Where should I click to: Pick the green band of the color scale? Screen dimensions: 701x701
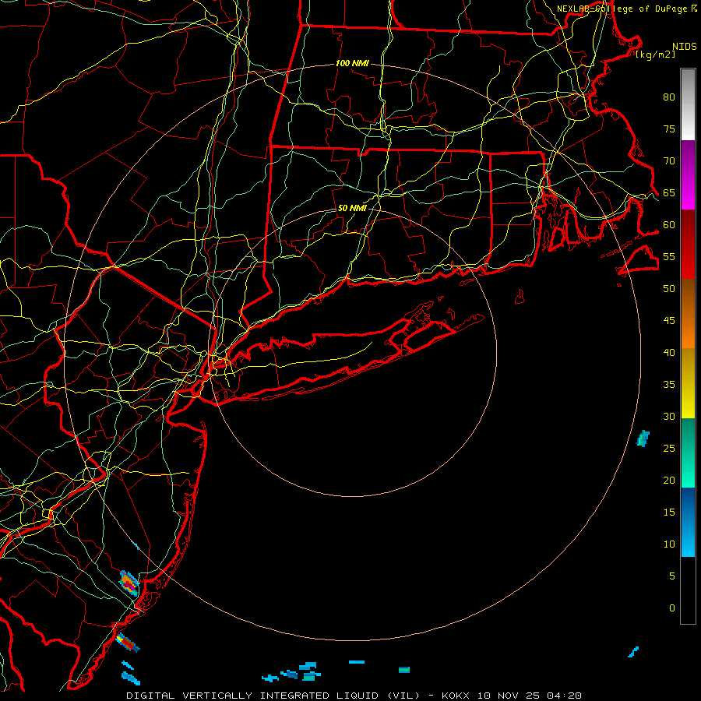(x=688, y=453)
